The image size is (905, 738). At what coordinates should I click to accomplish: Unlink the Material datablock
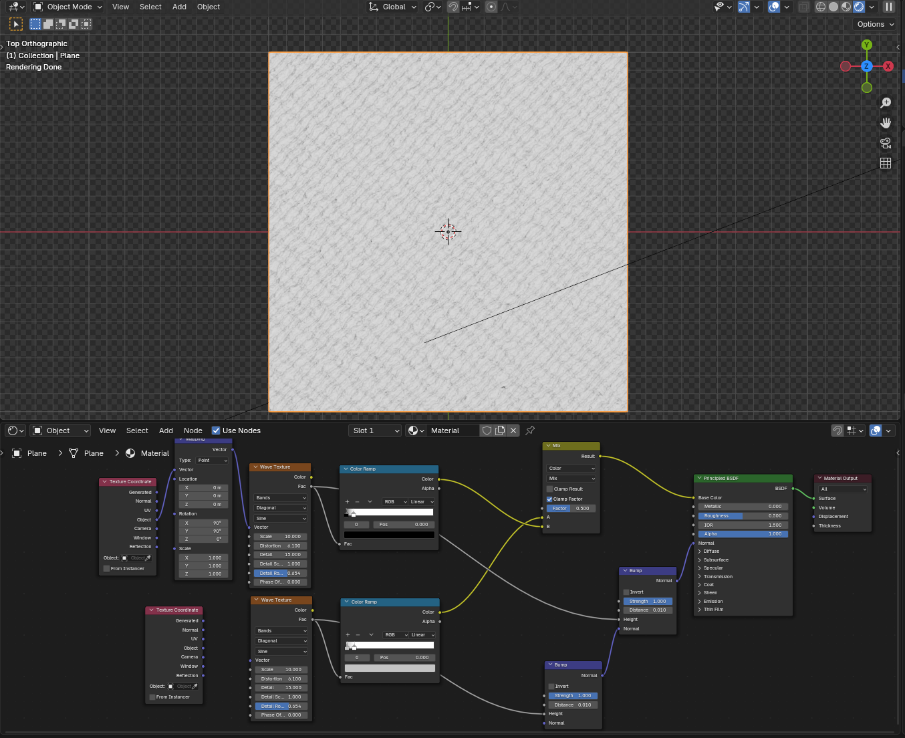(513, 430)
